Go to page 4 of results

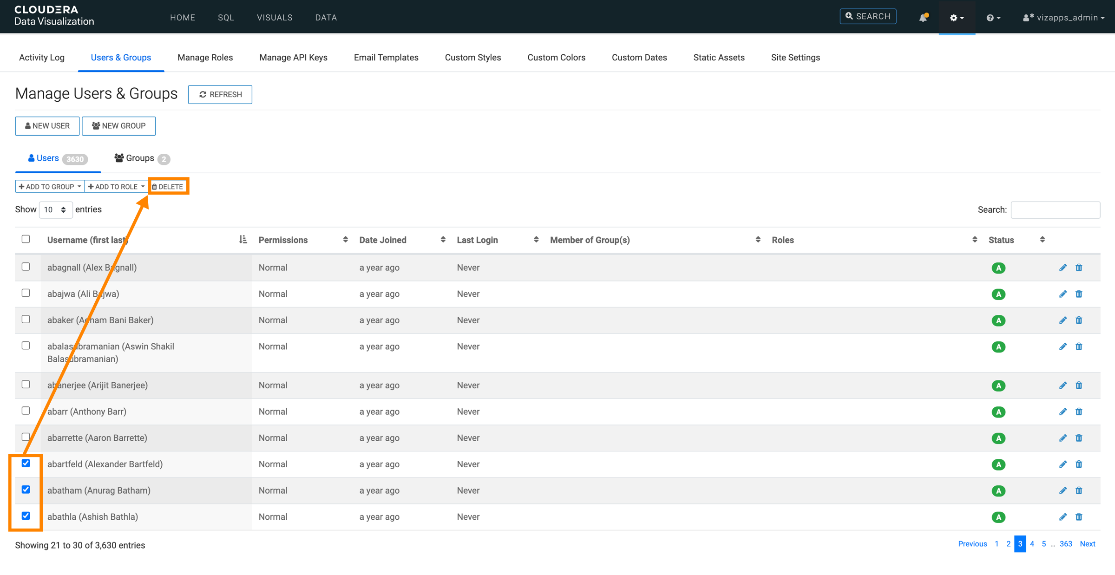[1032, 544]
